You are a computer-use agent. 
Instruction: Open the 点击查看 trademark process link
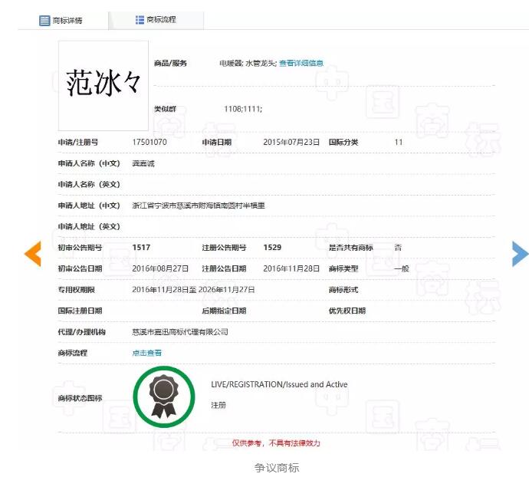tap(146, 353)
